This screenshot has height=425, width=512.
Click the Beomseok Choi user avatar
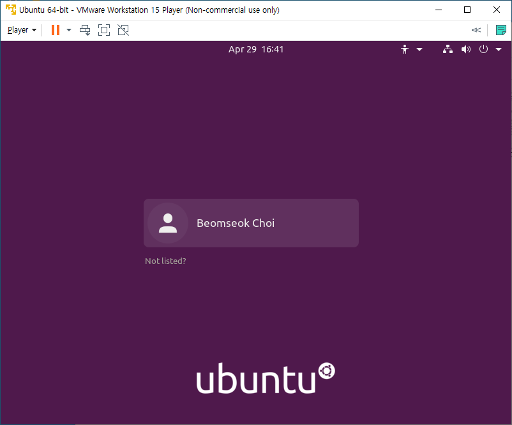click(x=168, y=223)
